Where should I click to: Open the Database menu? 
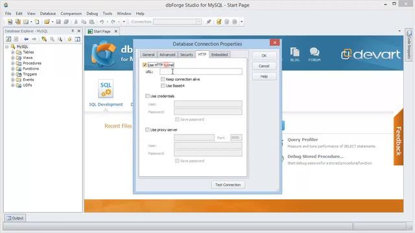click(48, 14)
